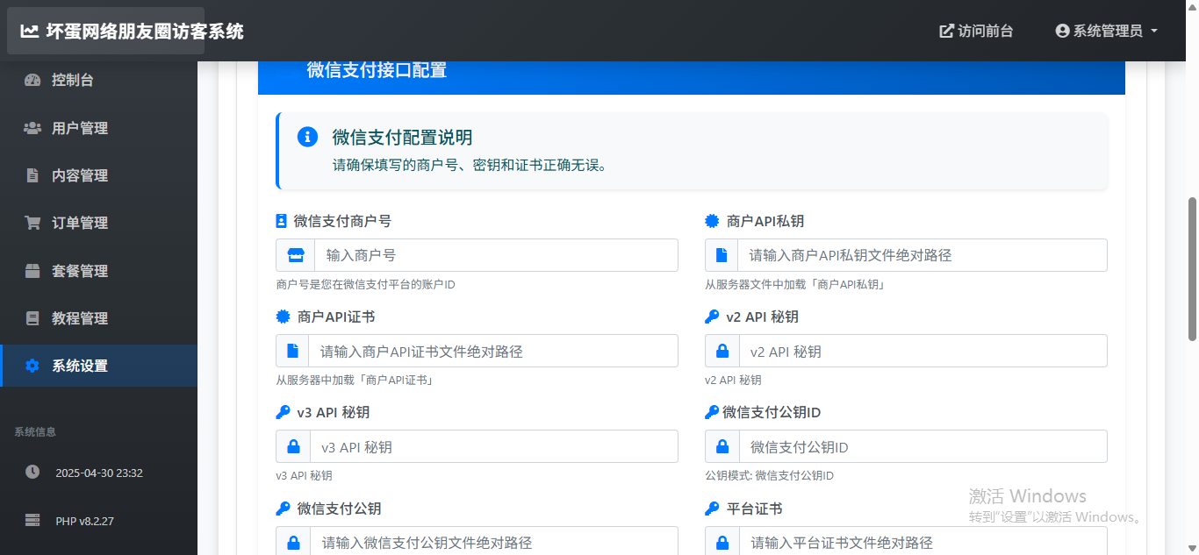Click the key icon beside v2 API 秘钥 label
1199x555 pixels.
tap(712, 317)
